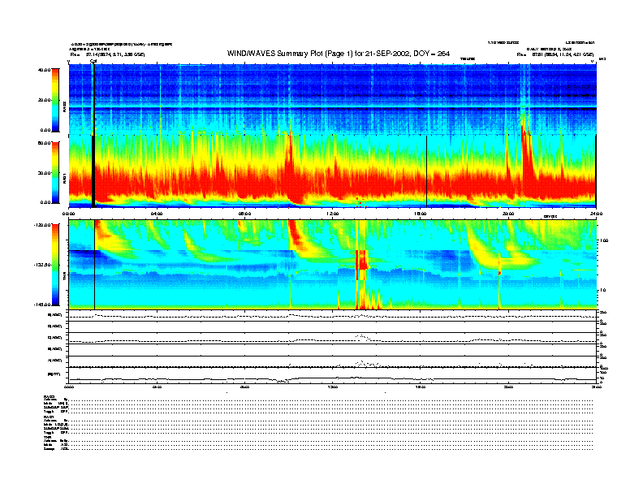The width and height of the screenshot is (643, 497).
Task: Click the -145.00 label on TNR scale
Action: (42, 305)
